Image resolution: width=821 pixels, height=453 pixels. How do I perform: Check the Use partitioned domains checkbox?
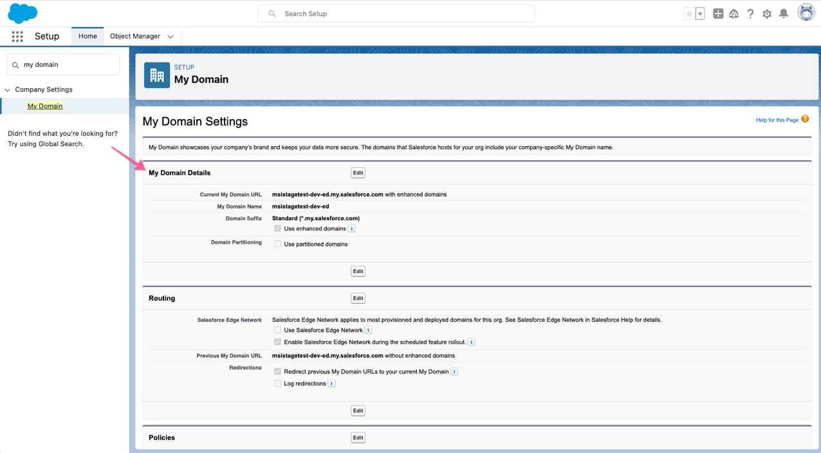[277, 244]
